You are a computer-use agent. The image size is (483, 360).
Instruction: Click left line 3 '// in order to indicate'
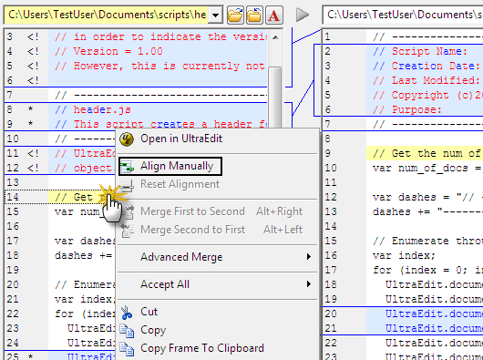[x=160, y=37]
